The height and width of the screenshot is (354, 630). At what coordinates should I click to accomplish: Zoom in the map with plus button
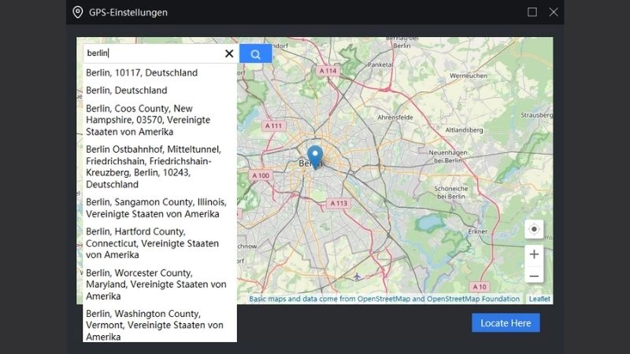(534, 254)
